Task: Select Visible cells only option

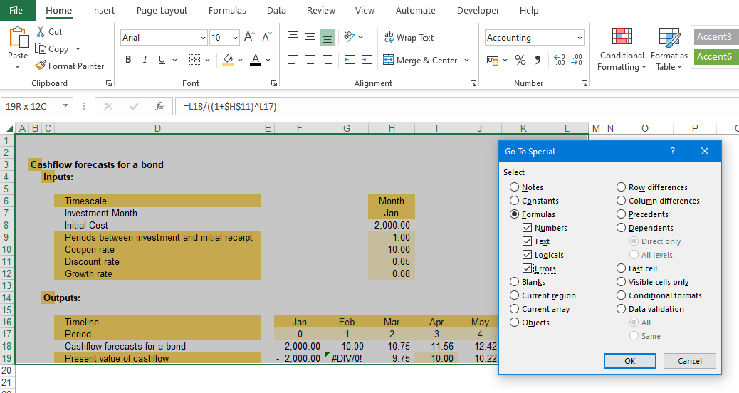Action: click(x=621, y=282)
